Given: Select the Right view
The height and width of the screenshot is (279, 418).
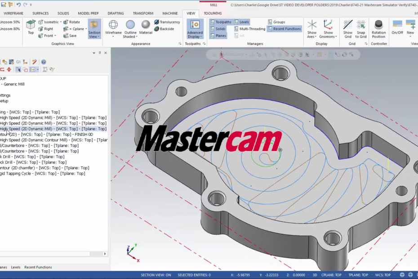Looking at the screenshot, I should point(45,29).
